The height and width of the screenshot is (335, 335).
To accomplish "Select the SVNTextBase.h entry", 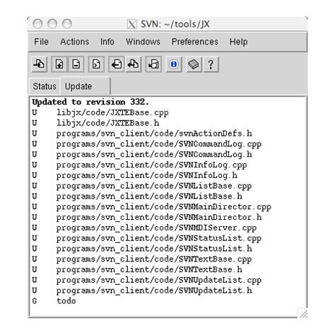I will coord(137,269).
